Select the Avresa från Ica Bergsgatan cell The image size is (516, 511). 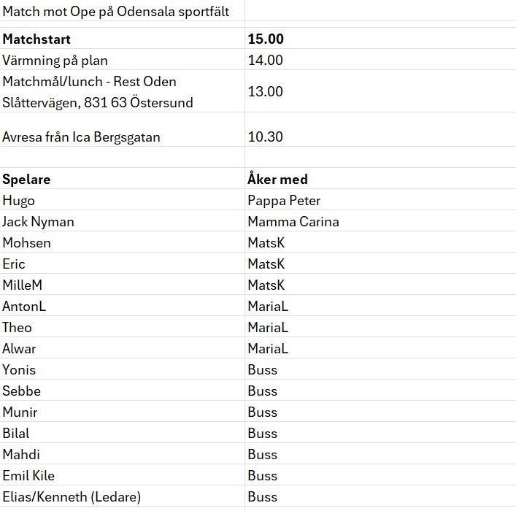[x=122, y=129]
